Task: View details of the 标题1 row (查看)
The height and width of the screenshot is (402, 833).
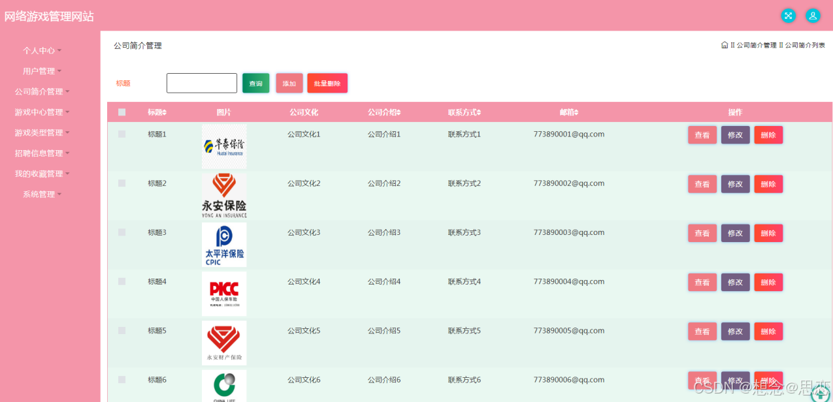Action: click(702, 135)
